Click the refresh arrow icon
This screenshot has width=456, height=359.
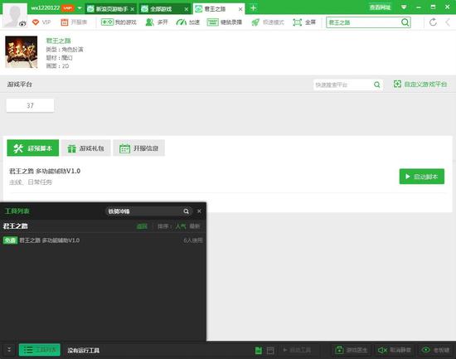[433, 22]
